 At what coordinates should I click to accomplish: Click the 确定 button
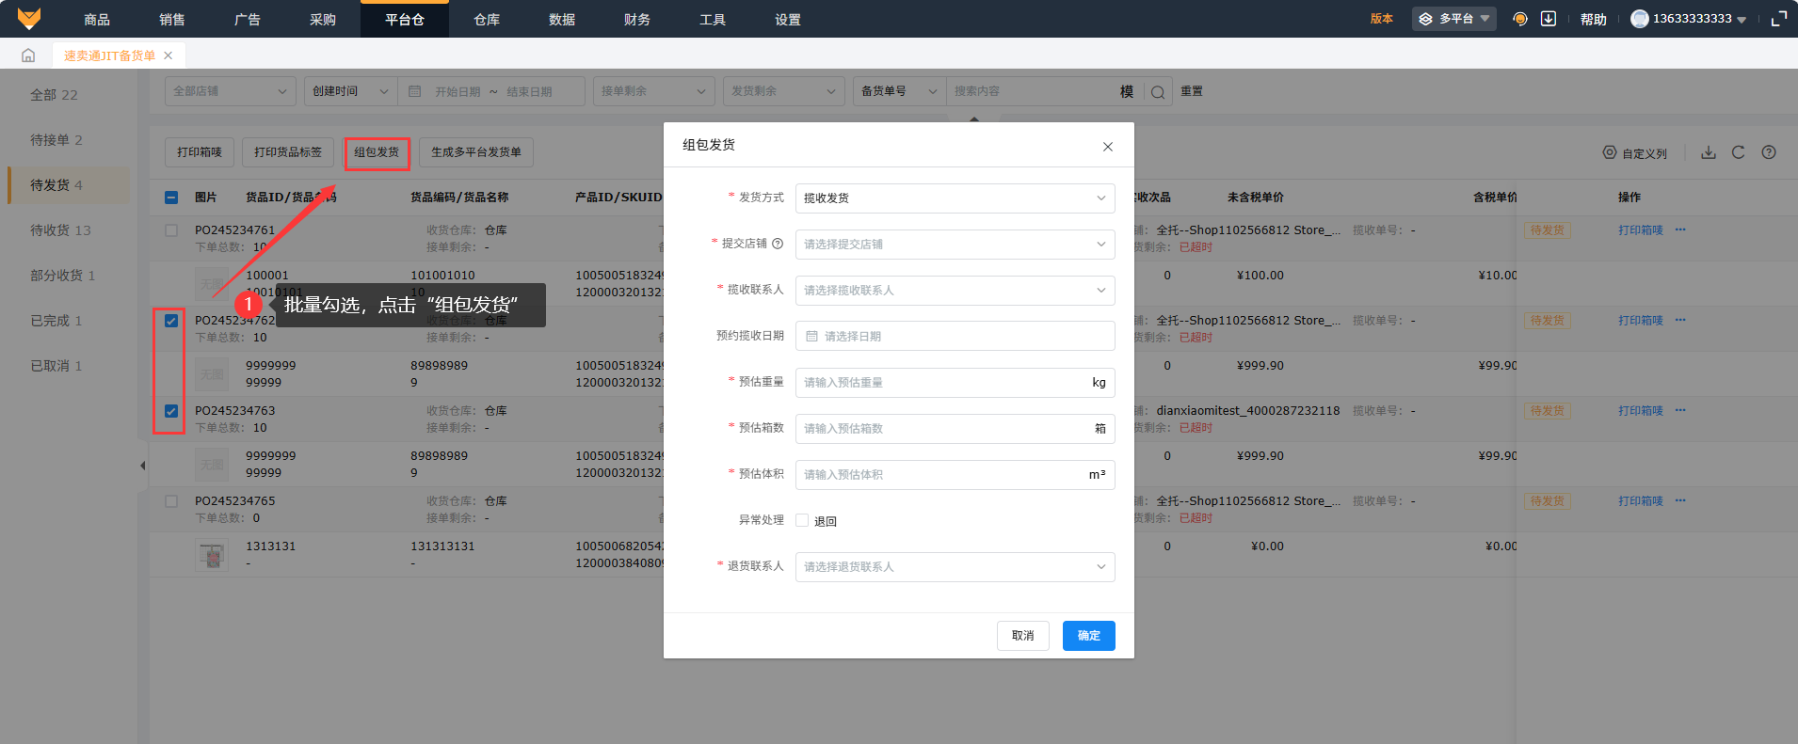(x=1088, y=636)
